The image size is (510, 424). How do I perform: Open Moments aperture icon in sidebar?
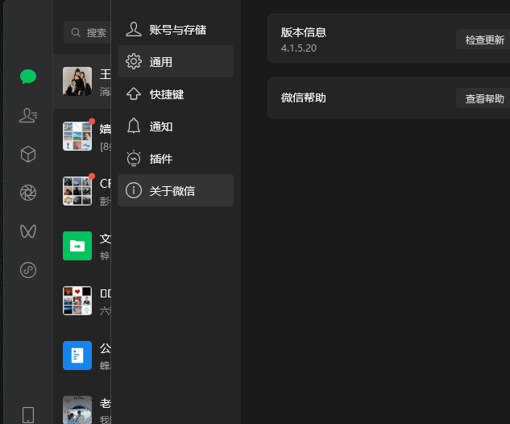[x=28, y=193]
